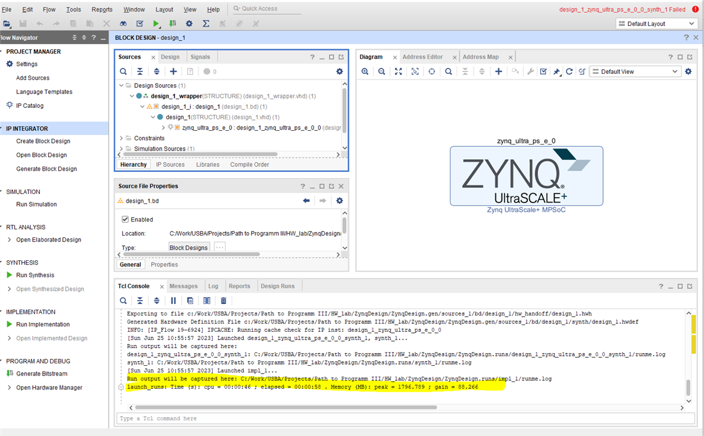This screenshot has width=704, height=436.
Task: Click Validate Design checkmark in Diagram toolbar
Action: [543, 71]
